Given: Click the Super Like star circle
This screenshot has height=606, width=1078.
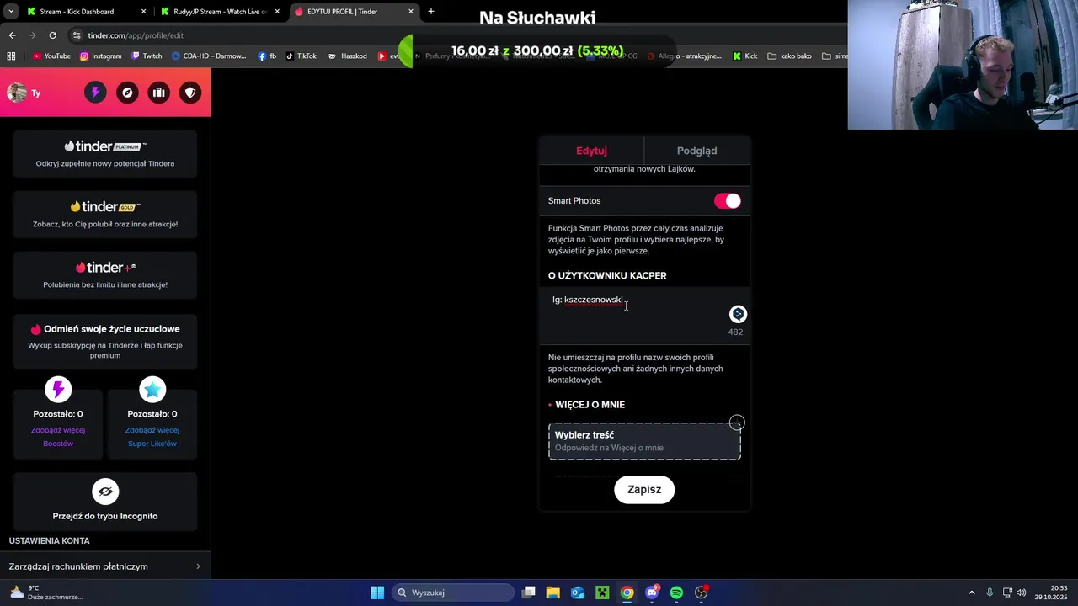Looking at the screenshot, I should tap(152, 390).
